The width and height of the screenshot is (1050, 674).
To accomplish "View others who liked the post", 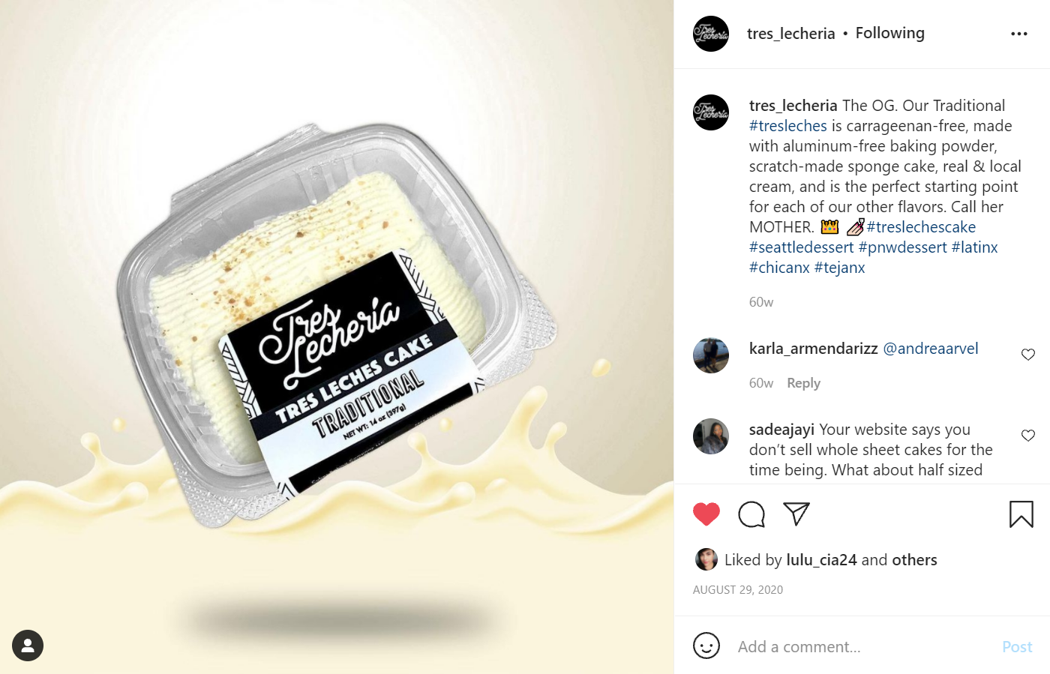I will [x=915, y=560].
